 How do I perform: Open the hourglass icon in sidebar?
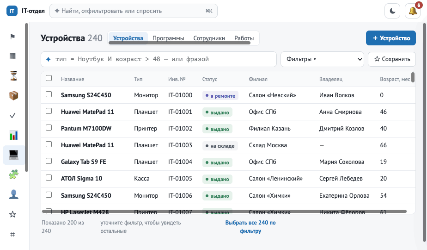click(x=13, y=76)
